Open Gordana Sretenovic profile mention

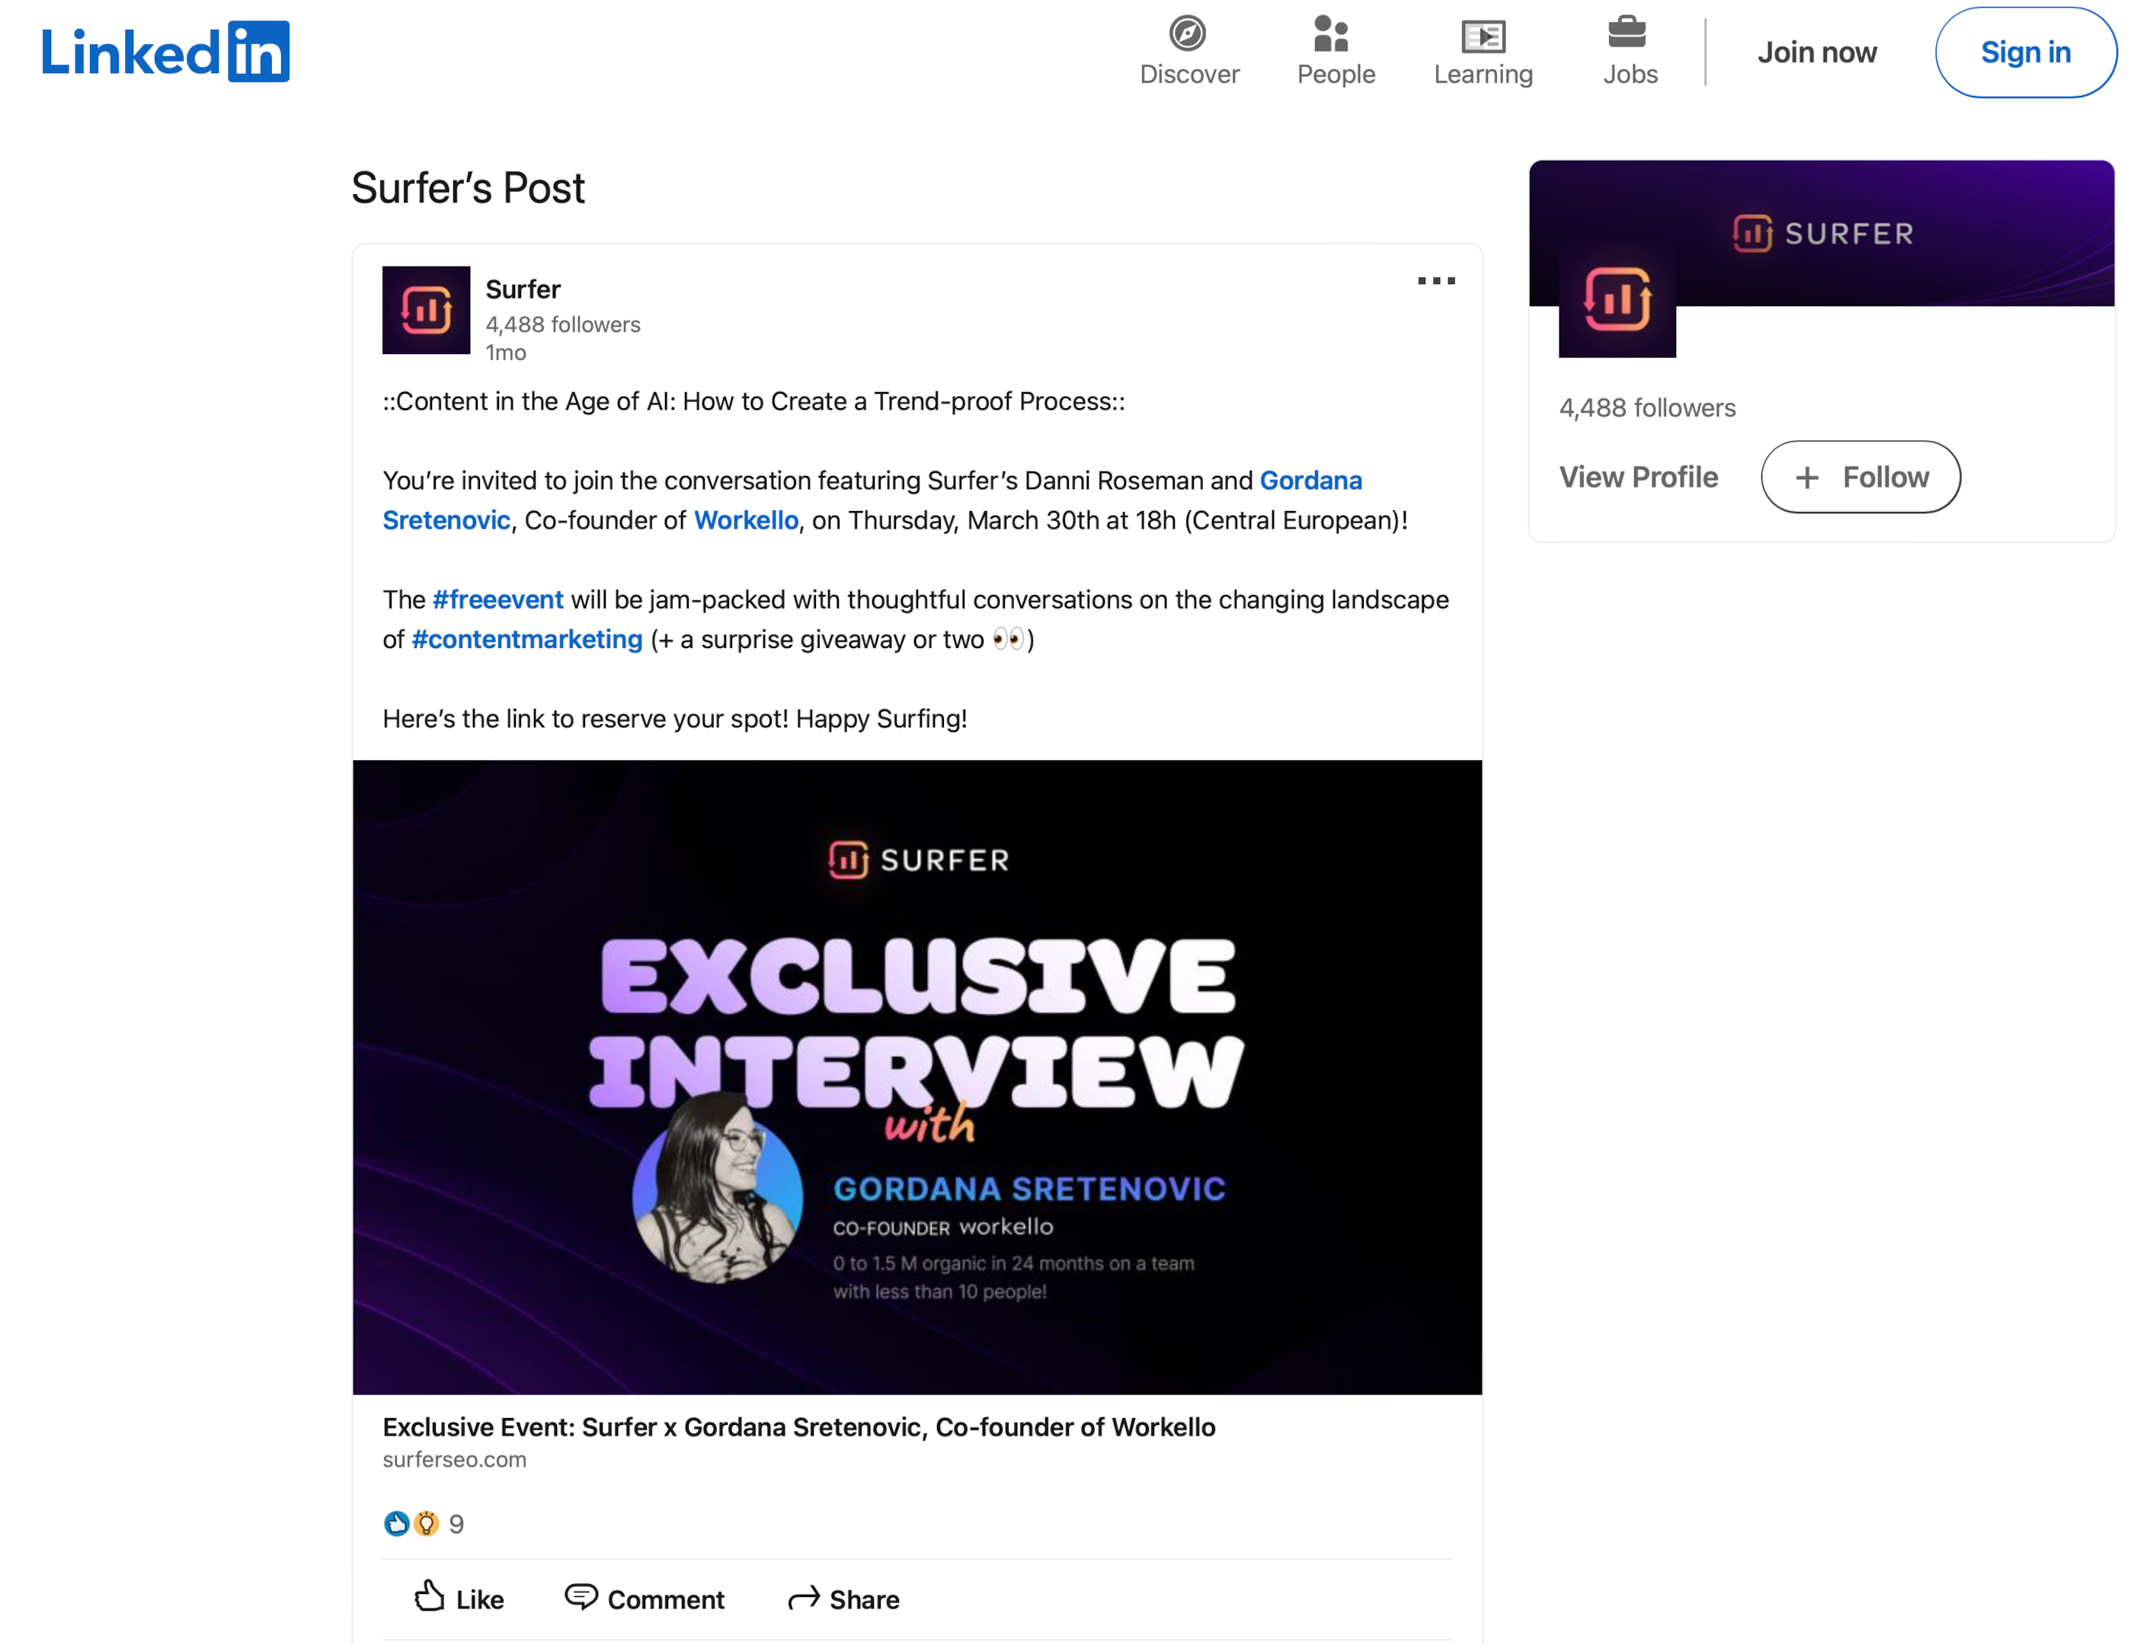tap(872, 500)
